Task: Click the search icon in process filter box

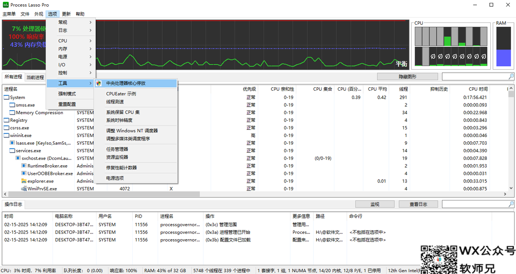Action: click(x=511, y=76)
